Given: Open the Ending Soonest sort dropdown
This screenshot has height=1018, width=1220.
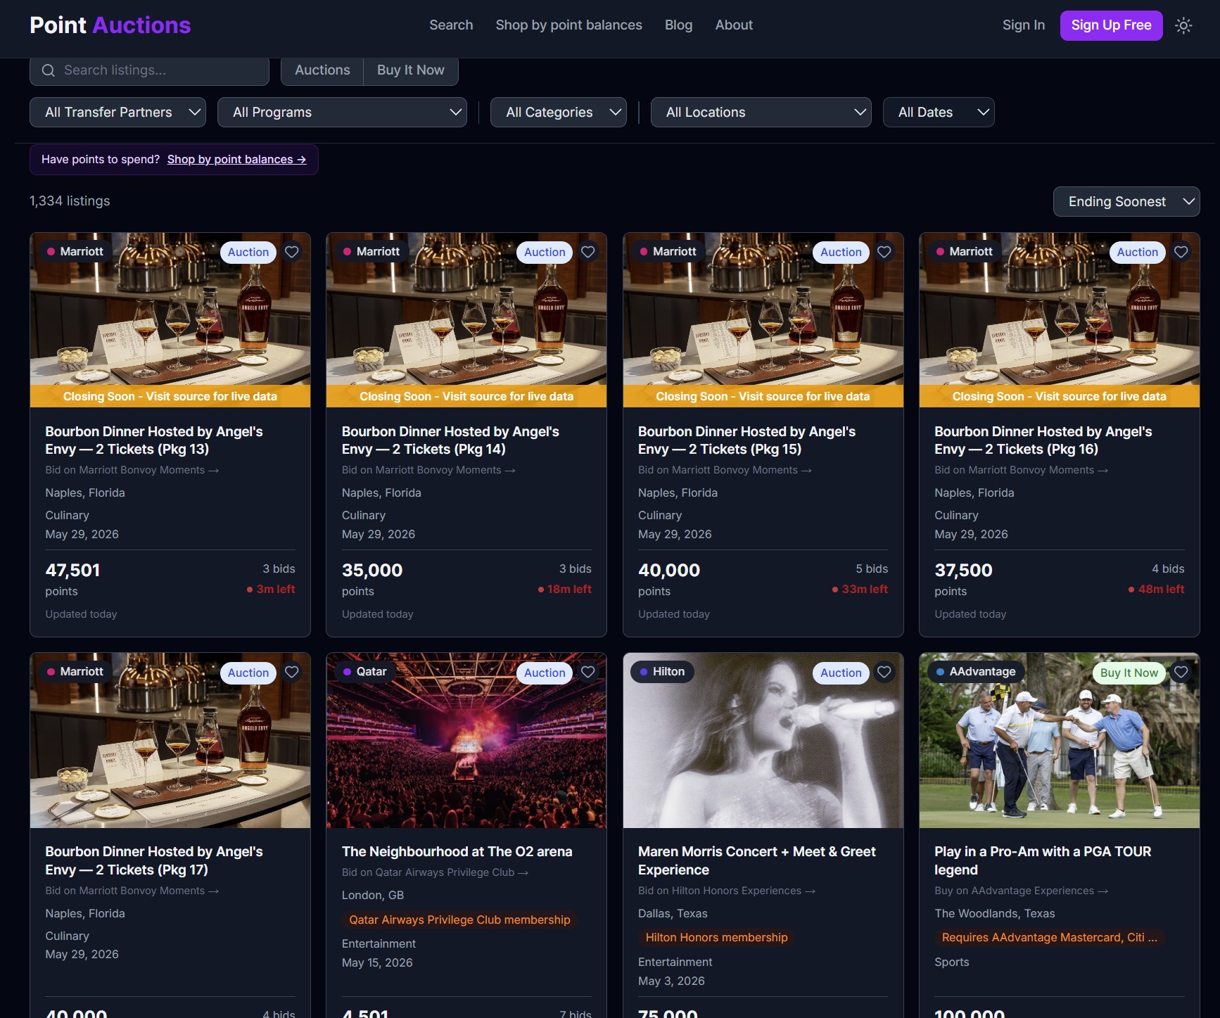Looking at the screenshot, I should coord(1126,202).
